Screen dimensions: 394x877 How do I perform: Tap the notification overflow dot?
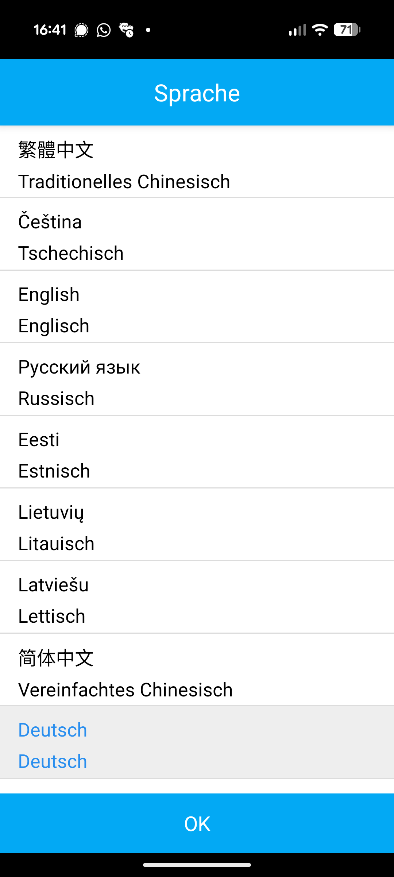click(x=148, y=30)
